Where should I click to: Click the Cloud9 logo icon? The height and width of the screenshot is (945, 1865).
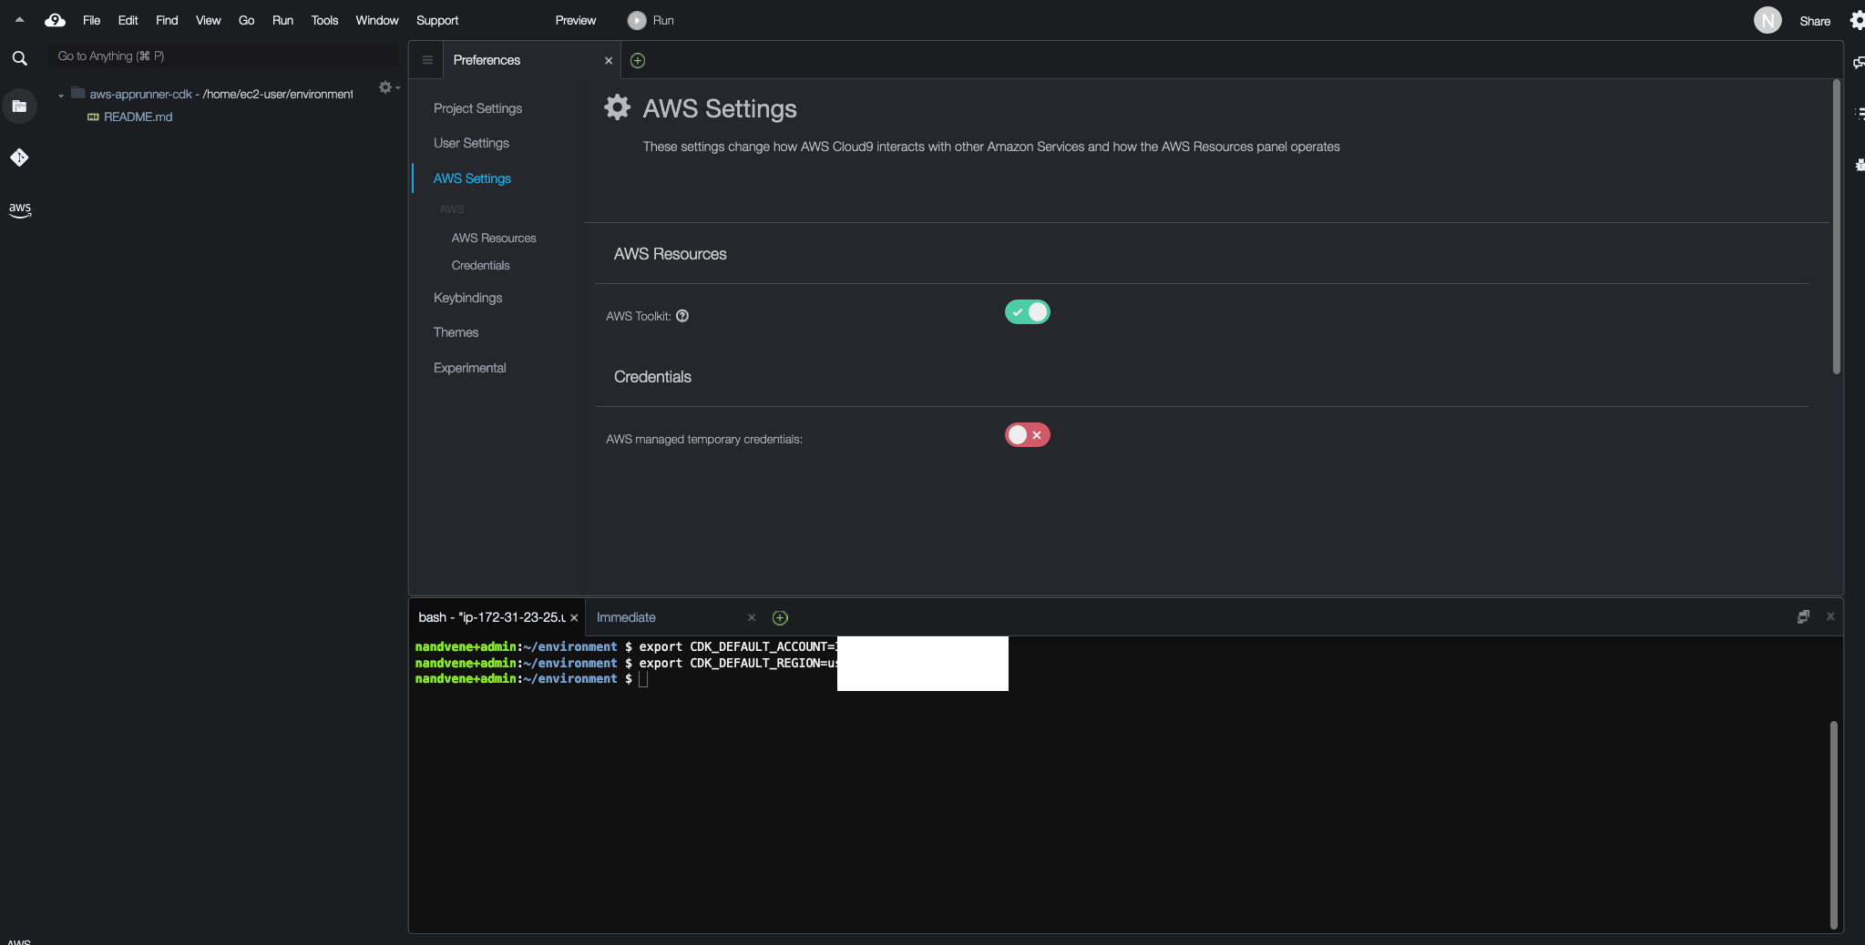point(55,20)
